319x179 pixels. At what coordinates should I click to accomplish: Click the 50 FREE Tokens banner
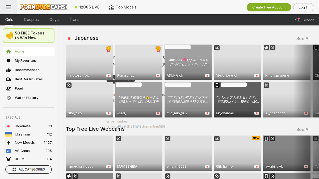click(28, 36)
